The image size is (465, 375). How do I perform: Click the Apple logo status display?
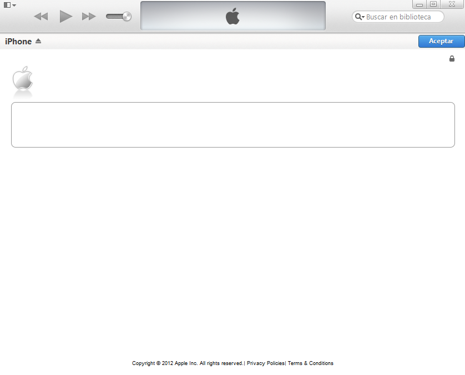233,16
